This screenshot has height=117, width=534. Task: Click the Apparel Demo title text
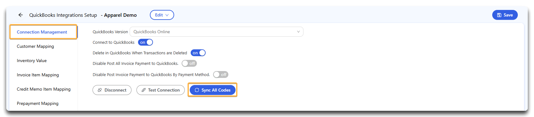pos(120,15)
